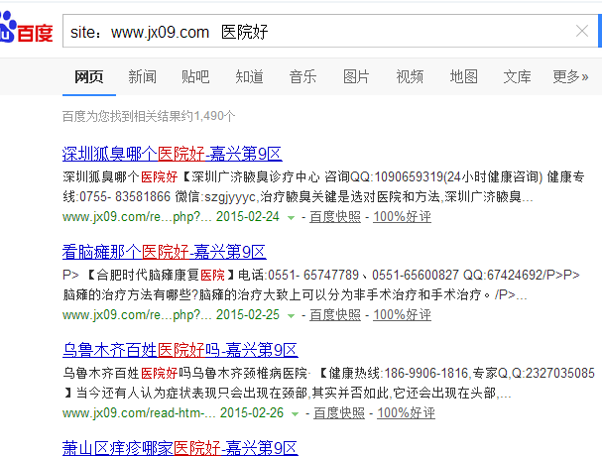The width and height of the screenshot is (602, 456).
Task: Click the URL www.jx09.com/re...php?... dated 2015-02-25
Action: coord(137,315)
